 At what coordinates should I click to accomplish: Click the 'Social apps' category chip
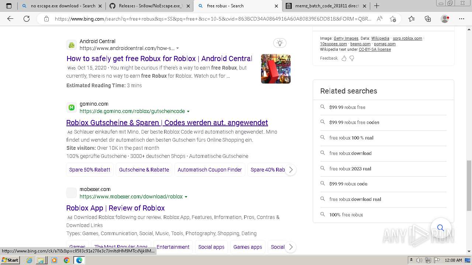[211, 247]
